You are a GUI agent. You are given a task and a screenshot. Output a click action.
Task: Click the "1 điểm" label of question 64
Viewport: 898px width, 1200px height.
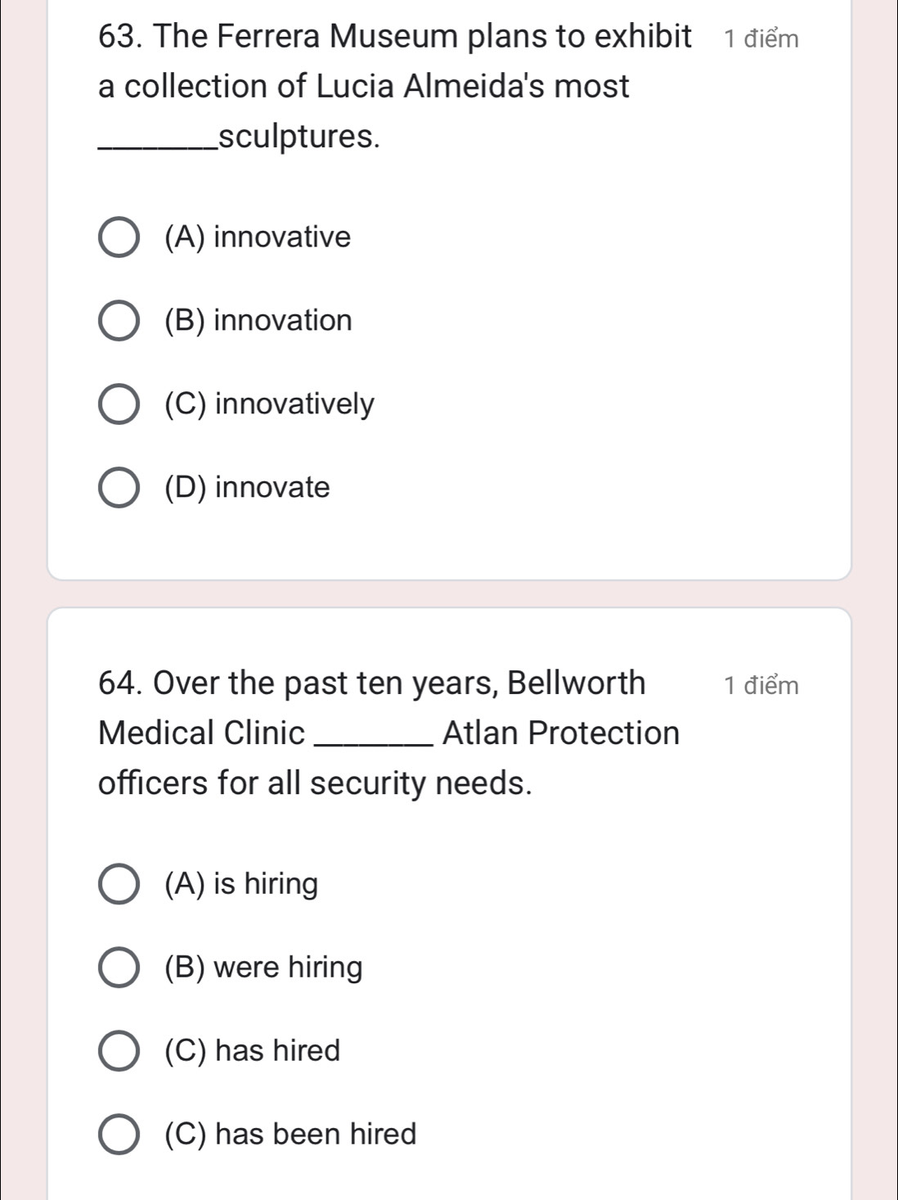tap(761, 685)
